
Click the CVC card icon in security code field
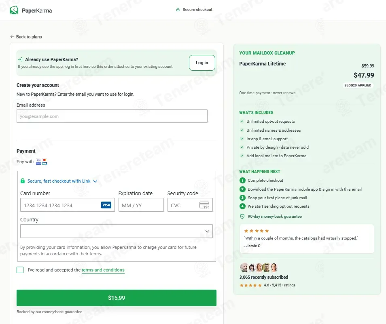[204, 205]
